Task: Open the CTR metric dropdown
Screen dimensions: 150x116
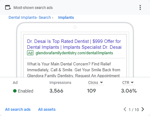Action: (128, 83)
